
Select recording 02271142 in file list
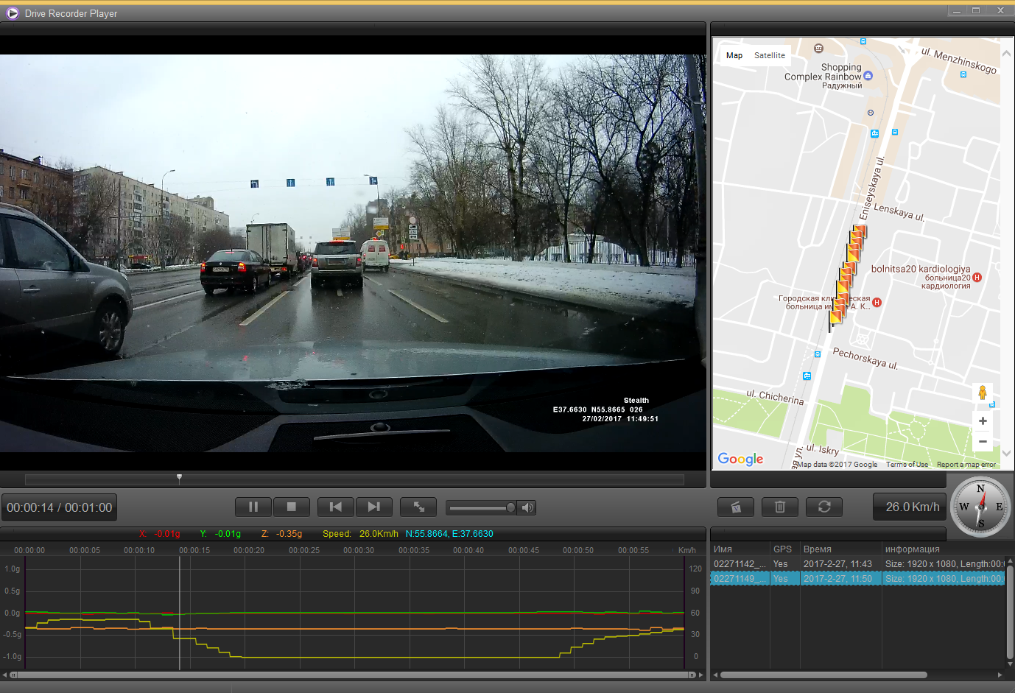pyautogui.click(x=857, y=564)
